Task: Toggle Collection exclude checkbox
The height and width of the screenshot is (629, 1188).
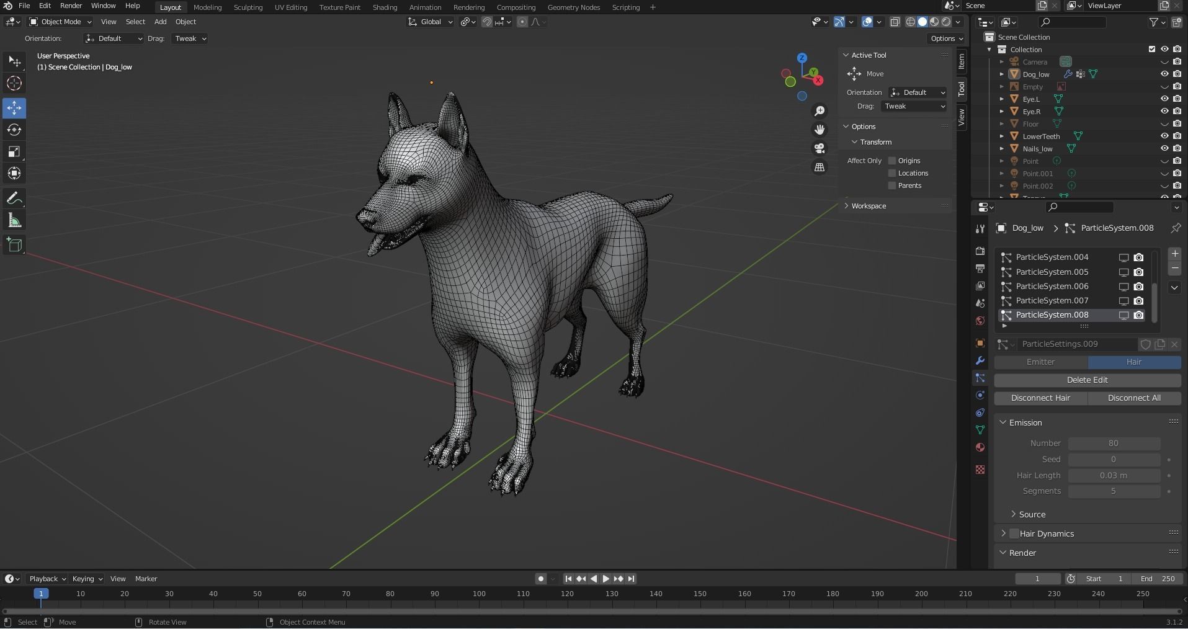Action: 1152,49
